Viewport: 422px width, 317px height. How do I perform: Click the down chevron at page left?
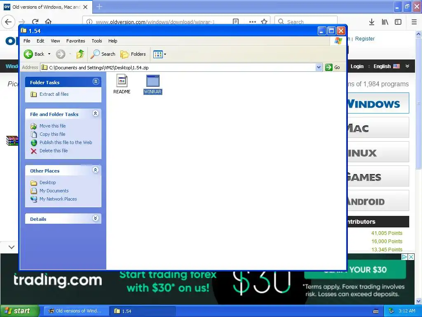(11, 247)
